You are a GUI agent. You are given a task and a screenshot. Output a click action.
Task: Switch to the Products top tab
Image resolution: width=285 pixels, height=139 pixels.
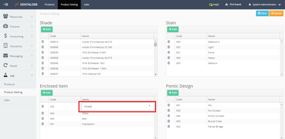coord(50,4)
